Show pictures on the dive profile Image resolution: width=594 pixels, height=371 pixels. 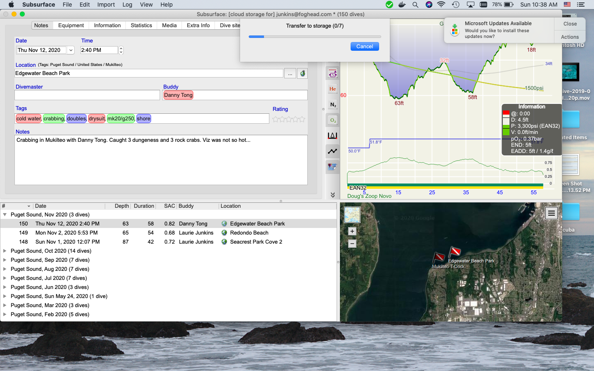point(332,167)
